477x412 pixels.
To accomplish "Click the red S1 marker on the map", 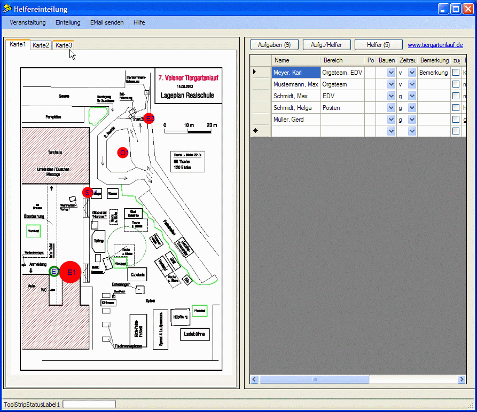I will (x=88, y=192).
